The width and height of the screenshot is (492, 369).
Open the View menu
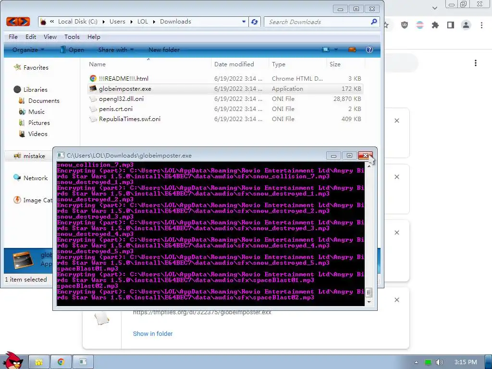[50, 37]
